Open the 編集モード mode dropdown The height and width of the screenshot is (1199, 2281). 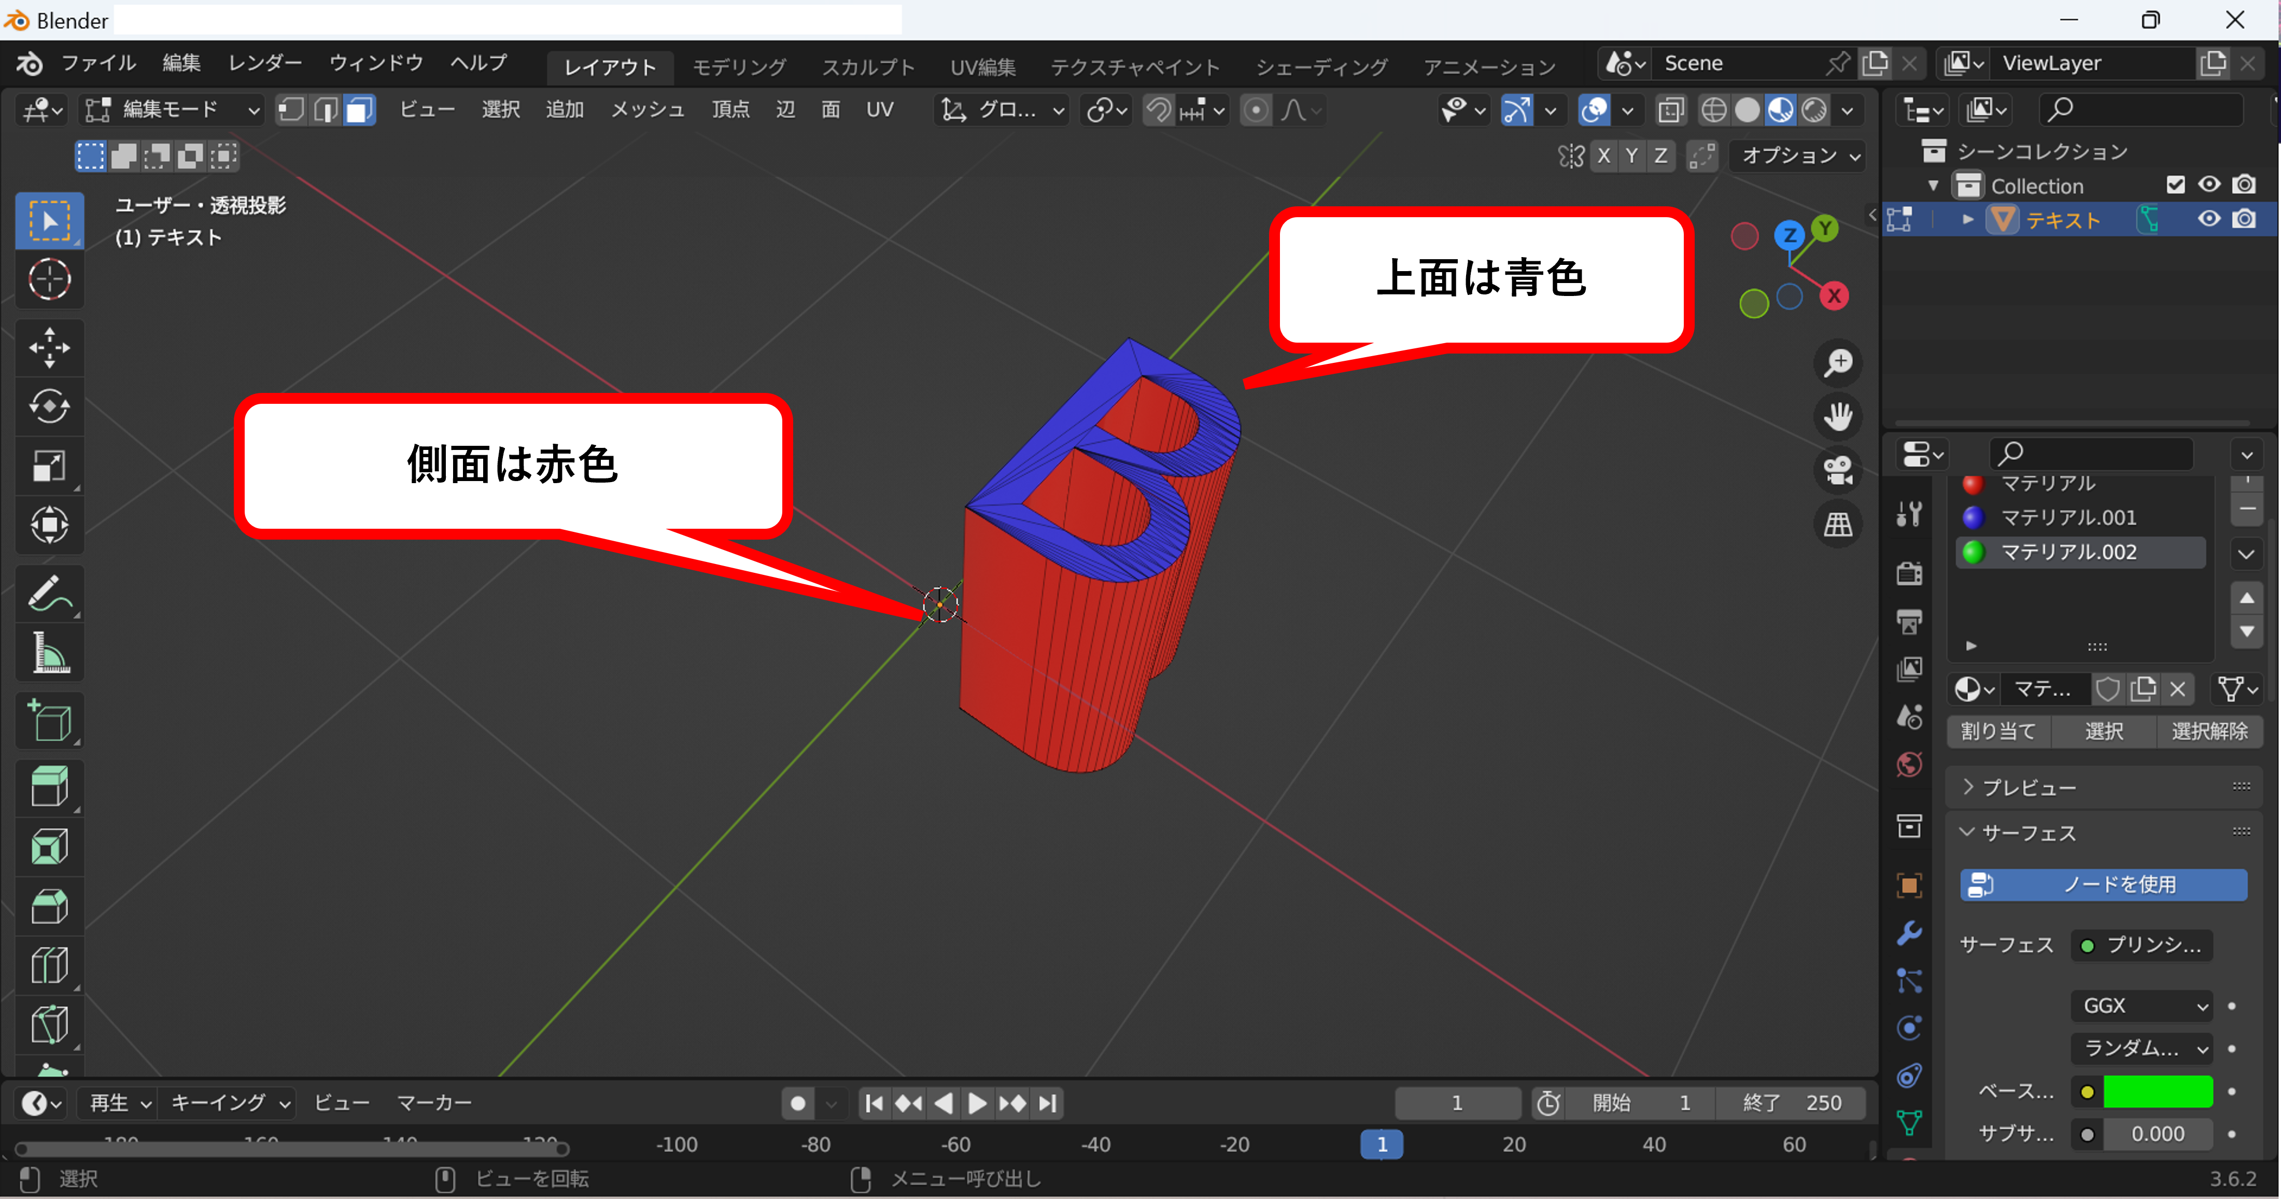coord(173,110)
